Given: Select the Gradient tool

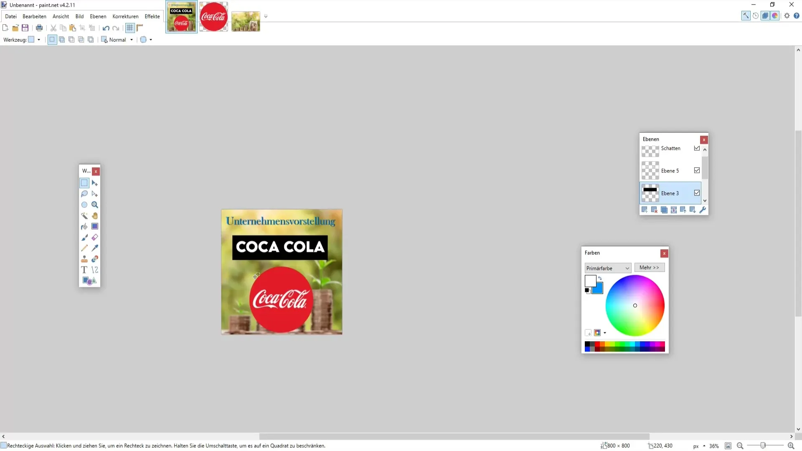Looking at the screenshot, I should 95,226.
